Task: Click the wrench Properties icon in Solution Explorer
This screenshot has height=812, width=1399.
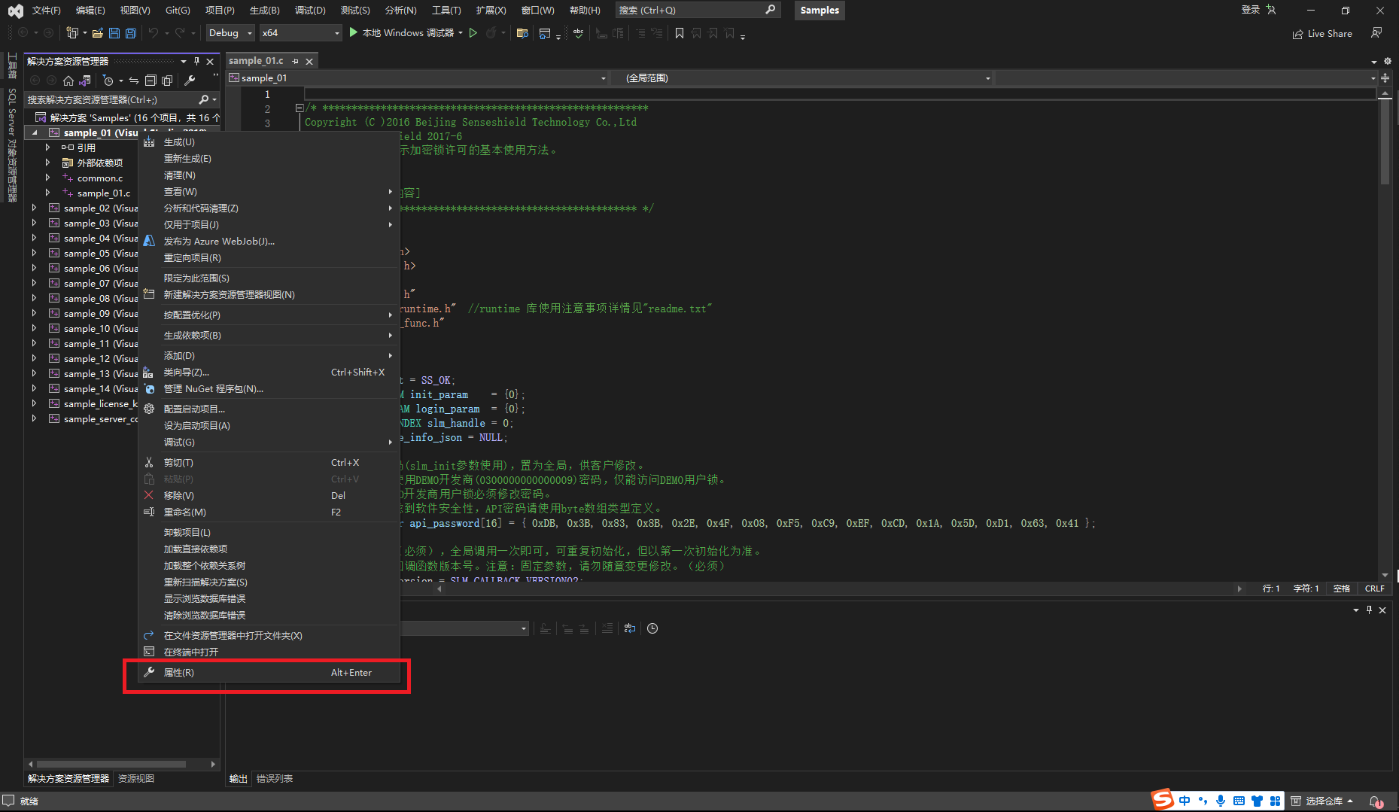Action: tap(190, 81)
